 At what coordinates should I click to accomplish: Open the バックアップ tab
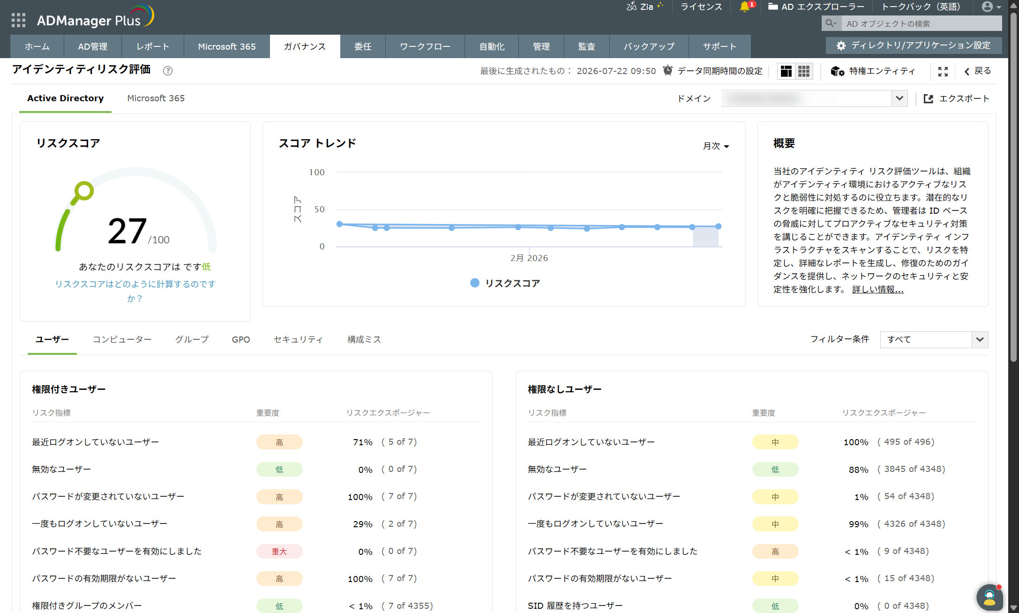click(x=649, y=46)
